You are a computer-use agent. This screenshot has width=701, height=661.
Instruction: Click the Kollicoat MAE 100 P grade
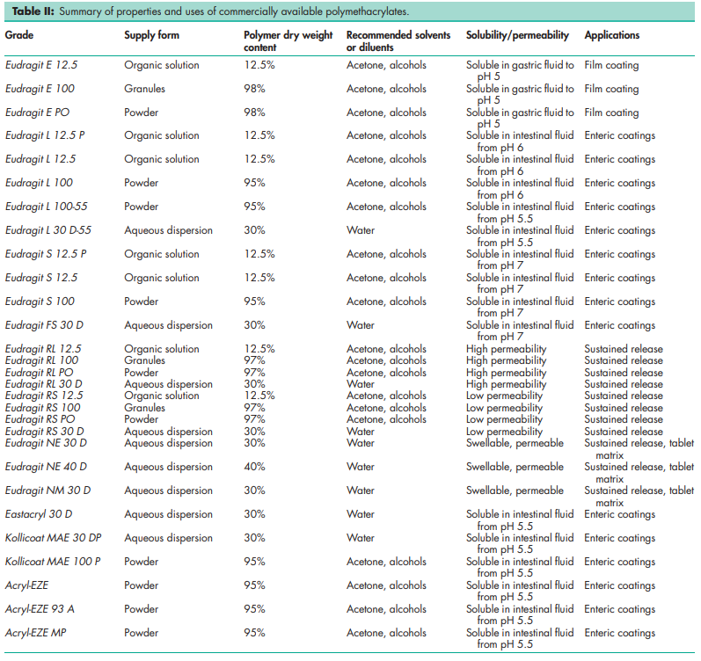coord(52,562)
